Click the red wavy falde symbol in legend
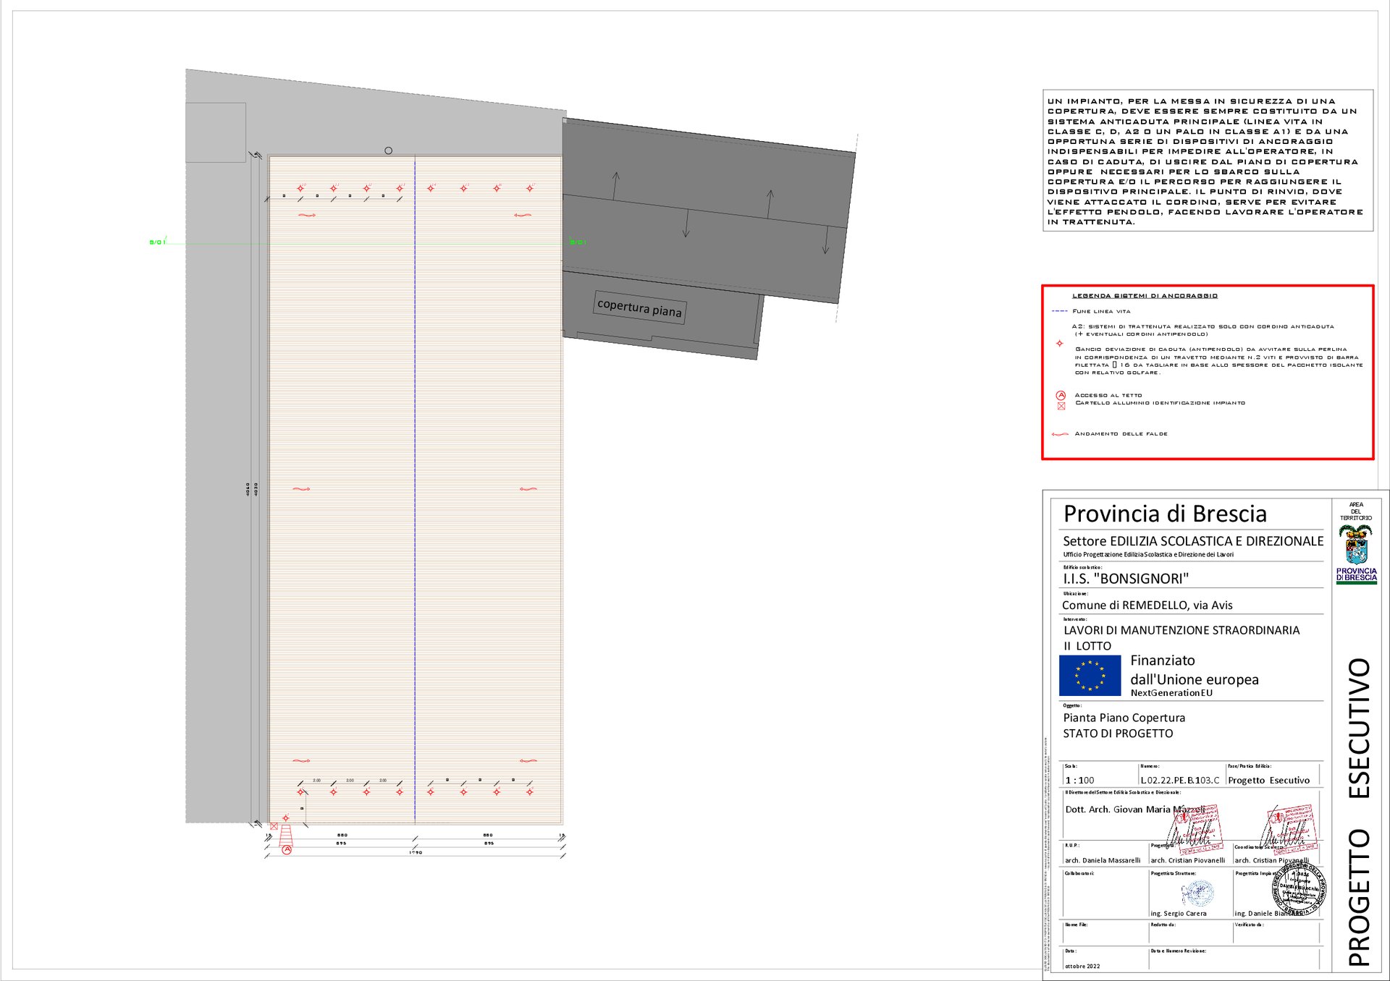1390x981 pixels. point(1060,434)
